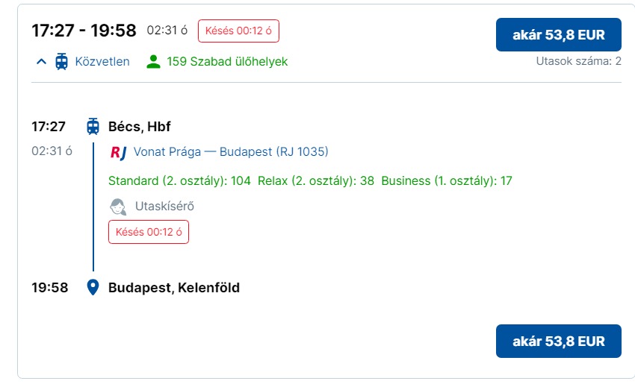This screenshot has height=384, width=635.
Task: Select Business (1. osztály): 17 seats
Action: (x=447, y=180)
